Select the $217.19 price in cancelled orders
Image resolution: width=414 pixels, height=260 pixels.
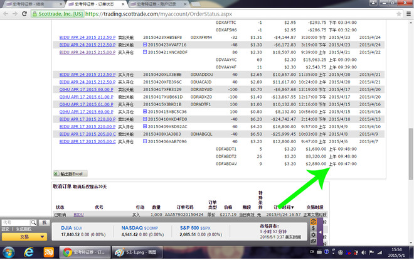click(228, 215)
